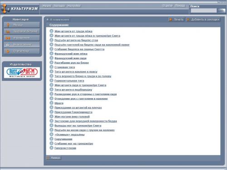Open Разведение рук в стороны с гантелями сидя
Viewport: 227px width, 170px height.
86,94
